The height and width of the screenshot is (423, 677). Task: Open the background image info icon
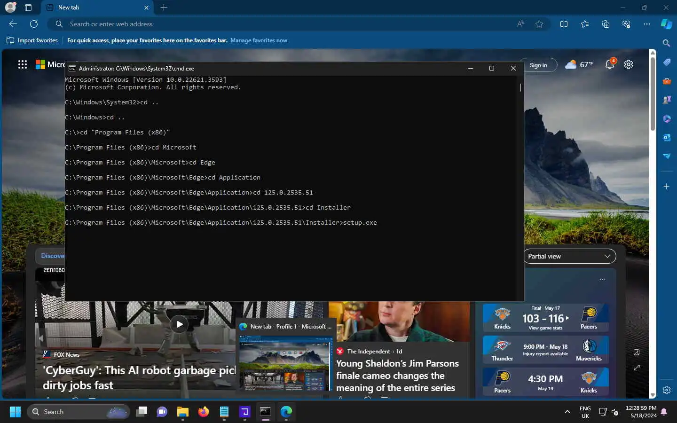[637, 352]
